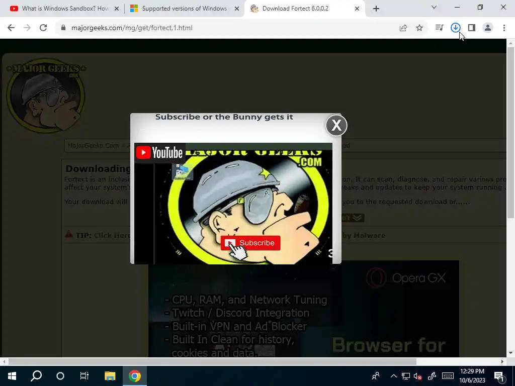Screen dimensions: 515x386
Task: Open the media controls icon in the toolbar
Action: pos(439,28)
